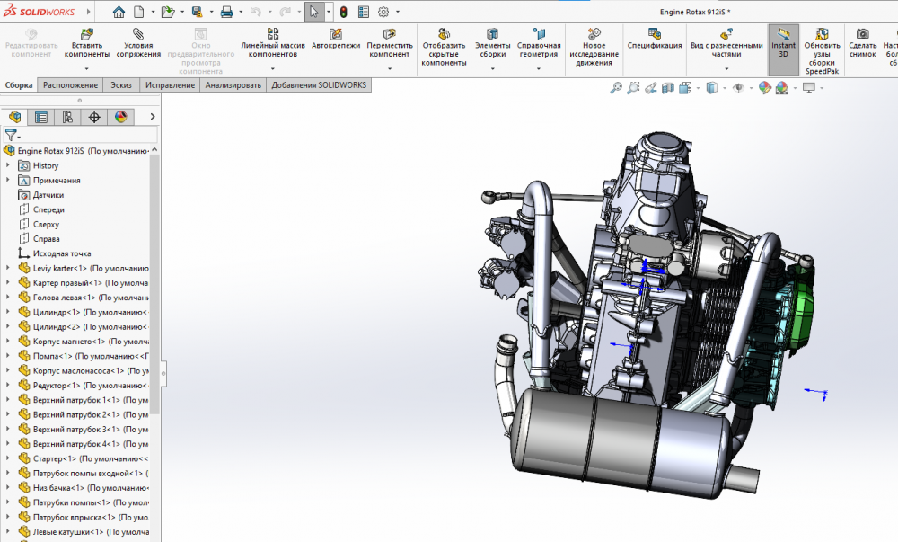Click the Edit Appearance color-ball icon in the view toolbar
This screenshot has height=542, width=898.
pos(764,88)
